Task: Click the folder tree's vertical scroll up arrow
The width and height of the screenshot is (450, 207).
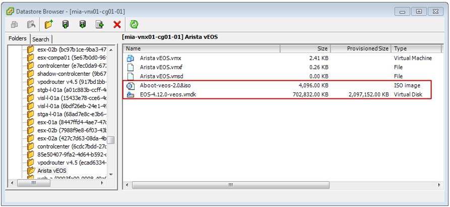Action: [x=111, y=50]
